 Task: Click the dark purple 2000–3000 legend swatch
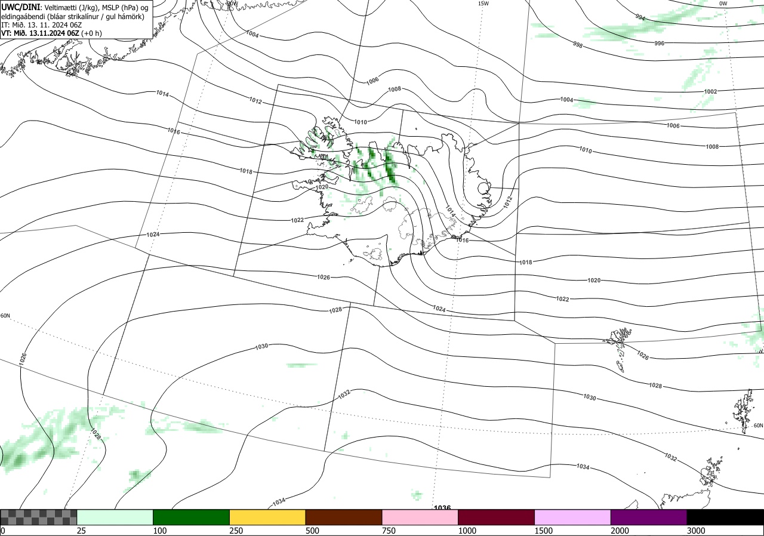click(649, 517)
